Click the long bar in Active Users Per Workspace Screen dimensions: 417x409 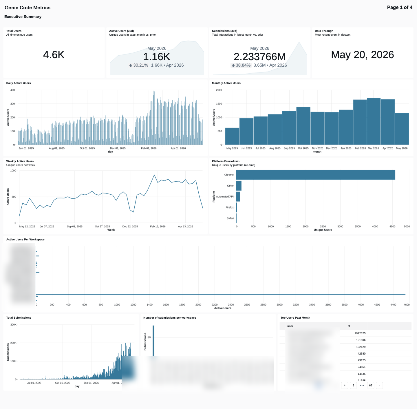(220, 295)
